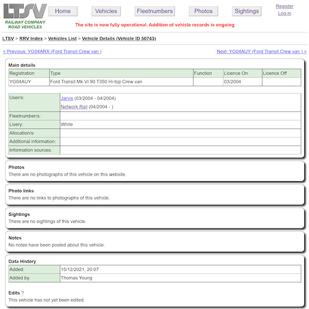Click the Railway Company Road Vehicles tagline
The image size is (309, 309).
25,24
